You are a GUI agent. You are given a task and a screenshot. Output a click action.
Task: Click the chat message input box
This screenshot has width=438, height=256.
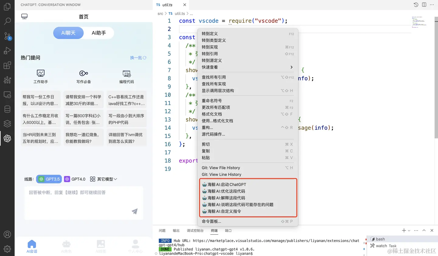point(84,203)
